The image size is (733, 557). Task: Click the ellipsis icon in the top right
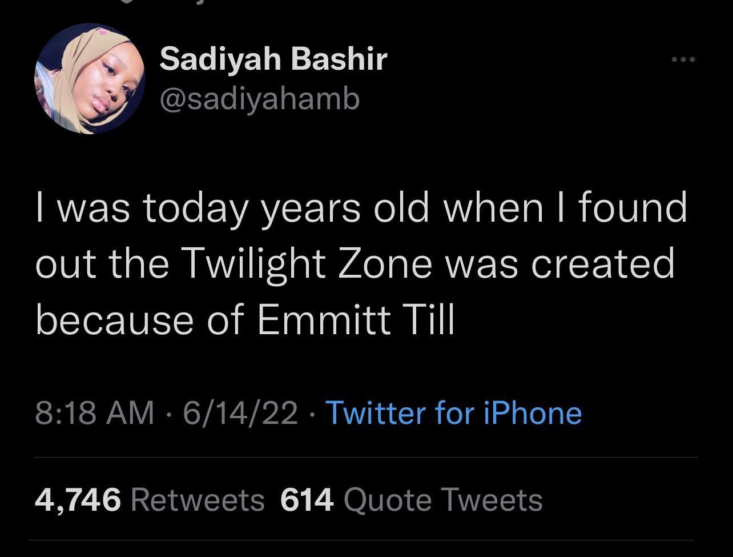[683, 59]
